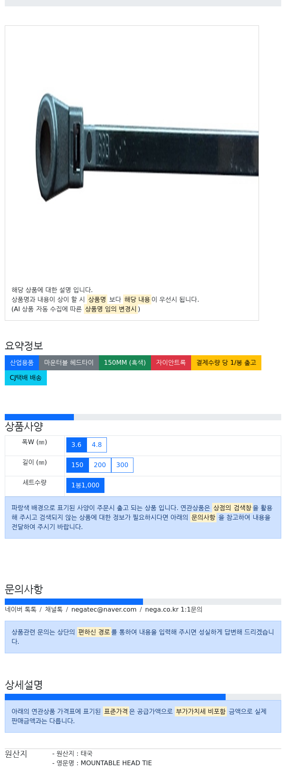Screen dimensions: 286x768
Task: Choose the 200 length option
Action: click(100, 465)
